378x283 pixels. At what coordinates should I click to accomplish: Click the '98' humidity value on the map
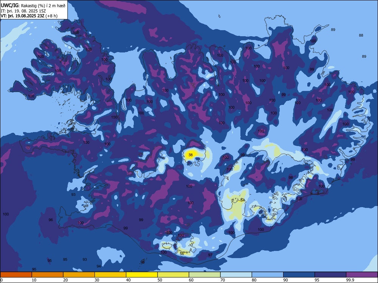(x=291, y=178)
